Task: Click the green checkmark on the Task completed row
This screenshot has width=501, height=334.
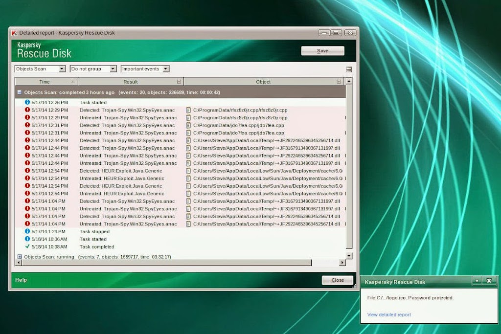Action: 27,246
